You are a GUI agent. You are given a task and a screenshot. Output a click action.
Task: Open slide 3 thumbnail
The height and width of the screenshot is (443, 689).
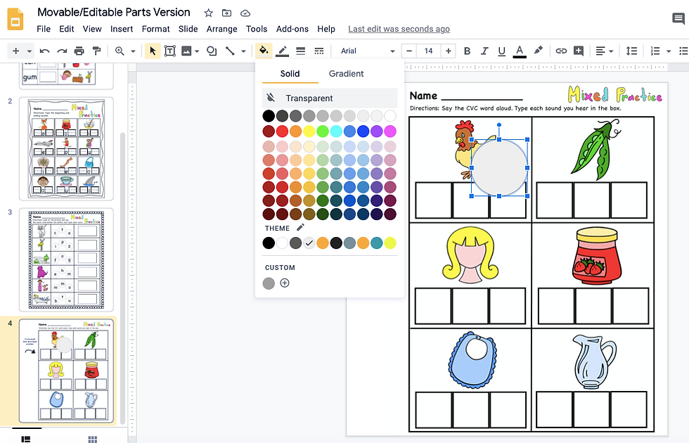(x=66, y=259)
